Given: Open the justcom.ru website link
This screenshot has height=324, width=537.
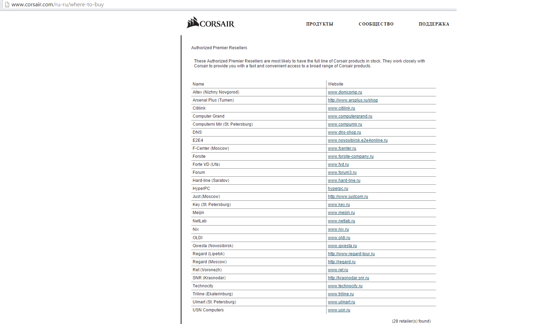Looking at the screenshot, I should tap(348, 197).
